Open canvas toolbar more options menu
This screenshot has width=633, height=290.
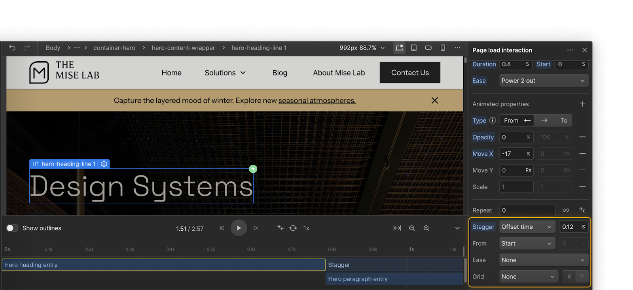point(457,48)
